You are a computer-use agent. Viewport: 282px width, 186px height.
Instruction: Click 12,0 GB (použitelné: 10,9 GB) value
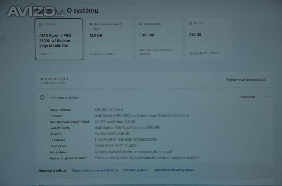click(x=115, y=122)
